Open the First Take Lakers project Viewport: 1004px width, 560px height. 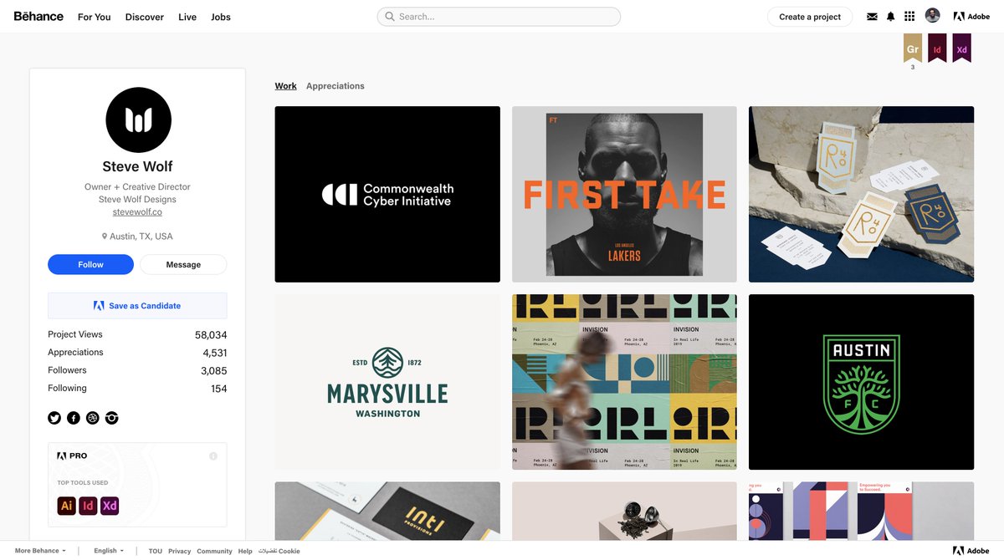click(624, 194)
